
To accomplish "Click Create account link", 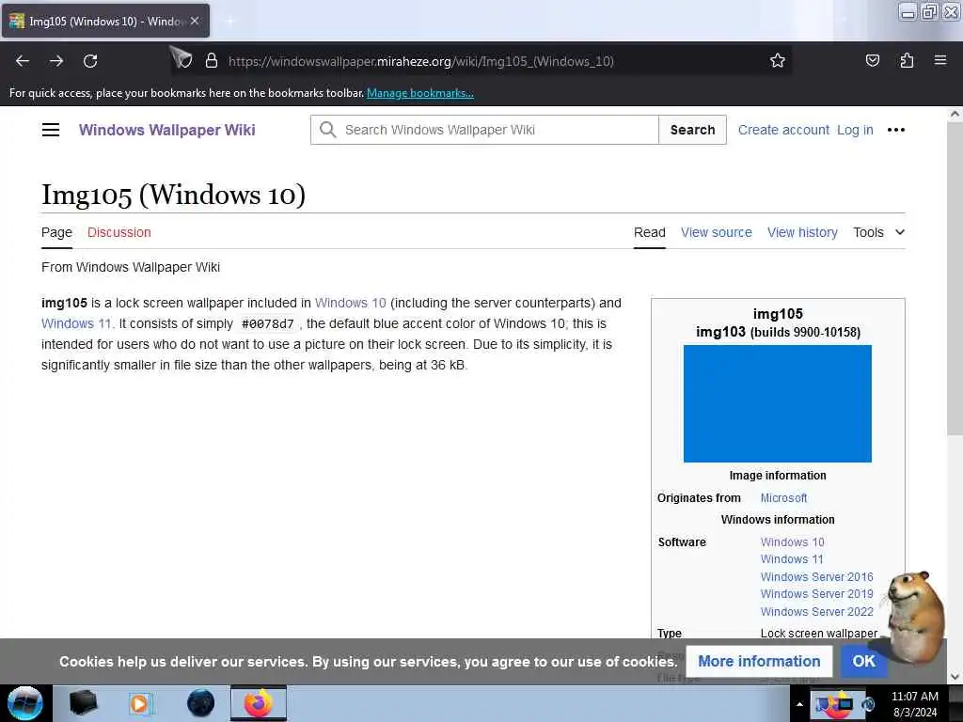I will pyautogui.click(x=783, y=130).
